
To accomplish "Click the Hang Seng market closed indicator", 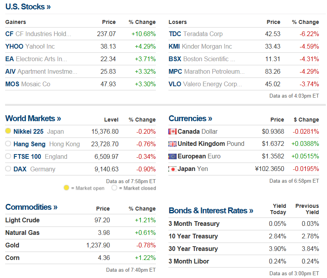I will tap(8, 144).
